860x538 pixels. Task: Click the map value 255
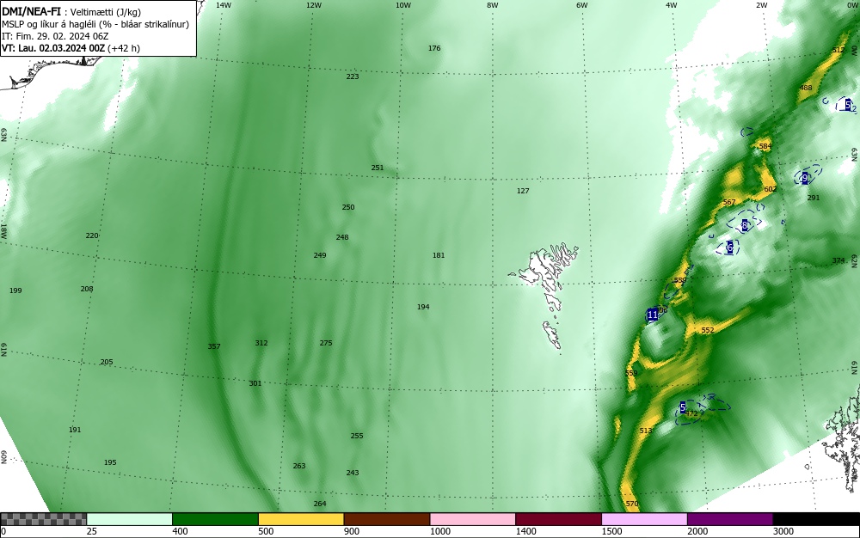pyautogui.click(x=357, y=436)
